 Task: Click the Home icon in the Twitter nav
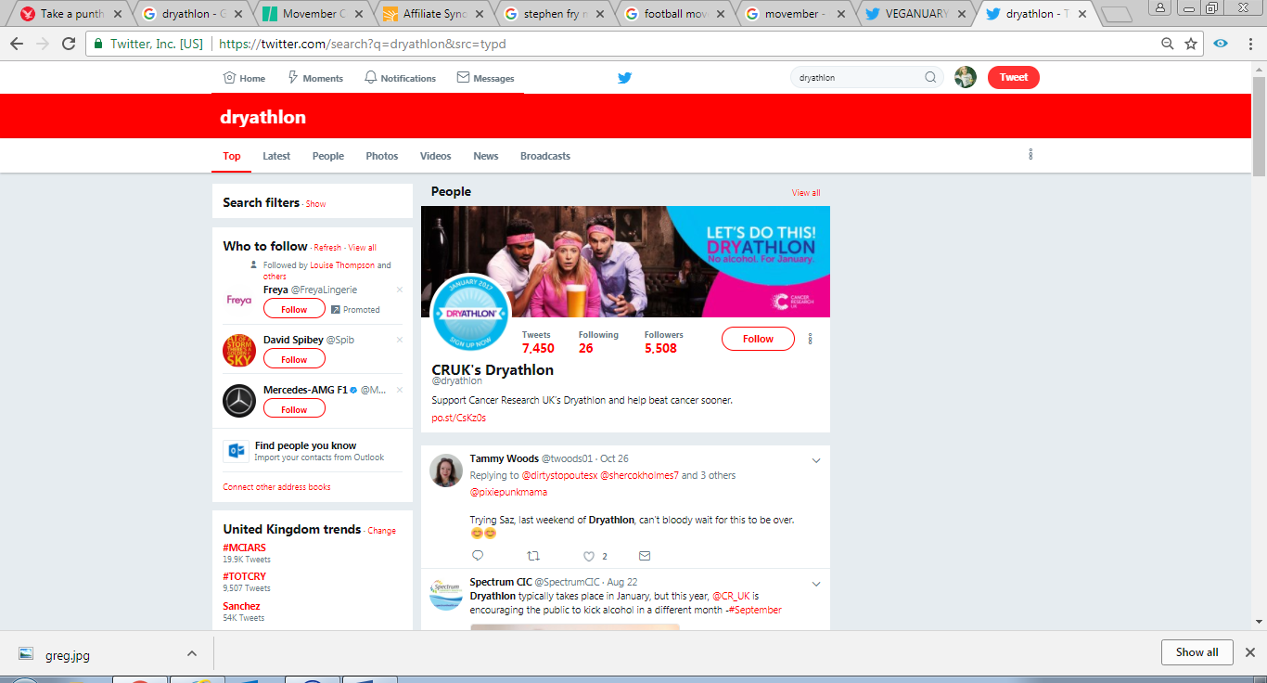229,78
